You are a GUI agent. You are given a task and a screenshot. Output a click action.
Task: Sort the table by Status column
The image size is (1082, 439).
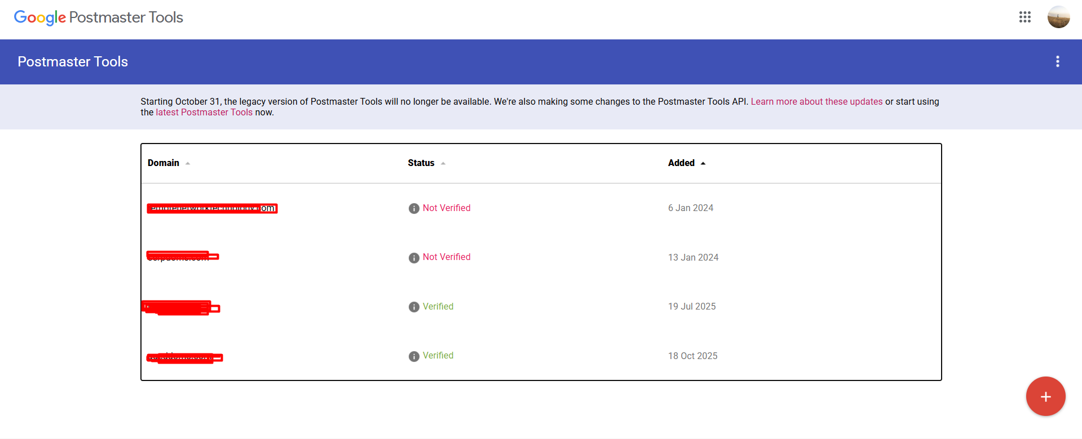tap(427, 163)
